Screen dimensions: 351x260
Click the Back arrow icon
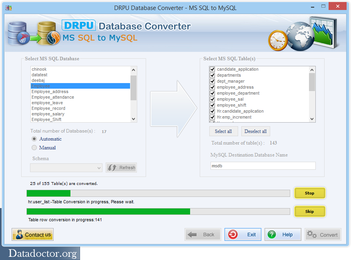pyautogui.click(x=192, y=234)
